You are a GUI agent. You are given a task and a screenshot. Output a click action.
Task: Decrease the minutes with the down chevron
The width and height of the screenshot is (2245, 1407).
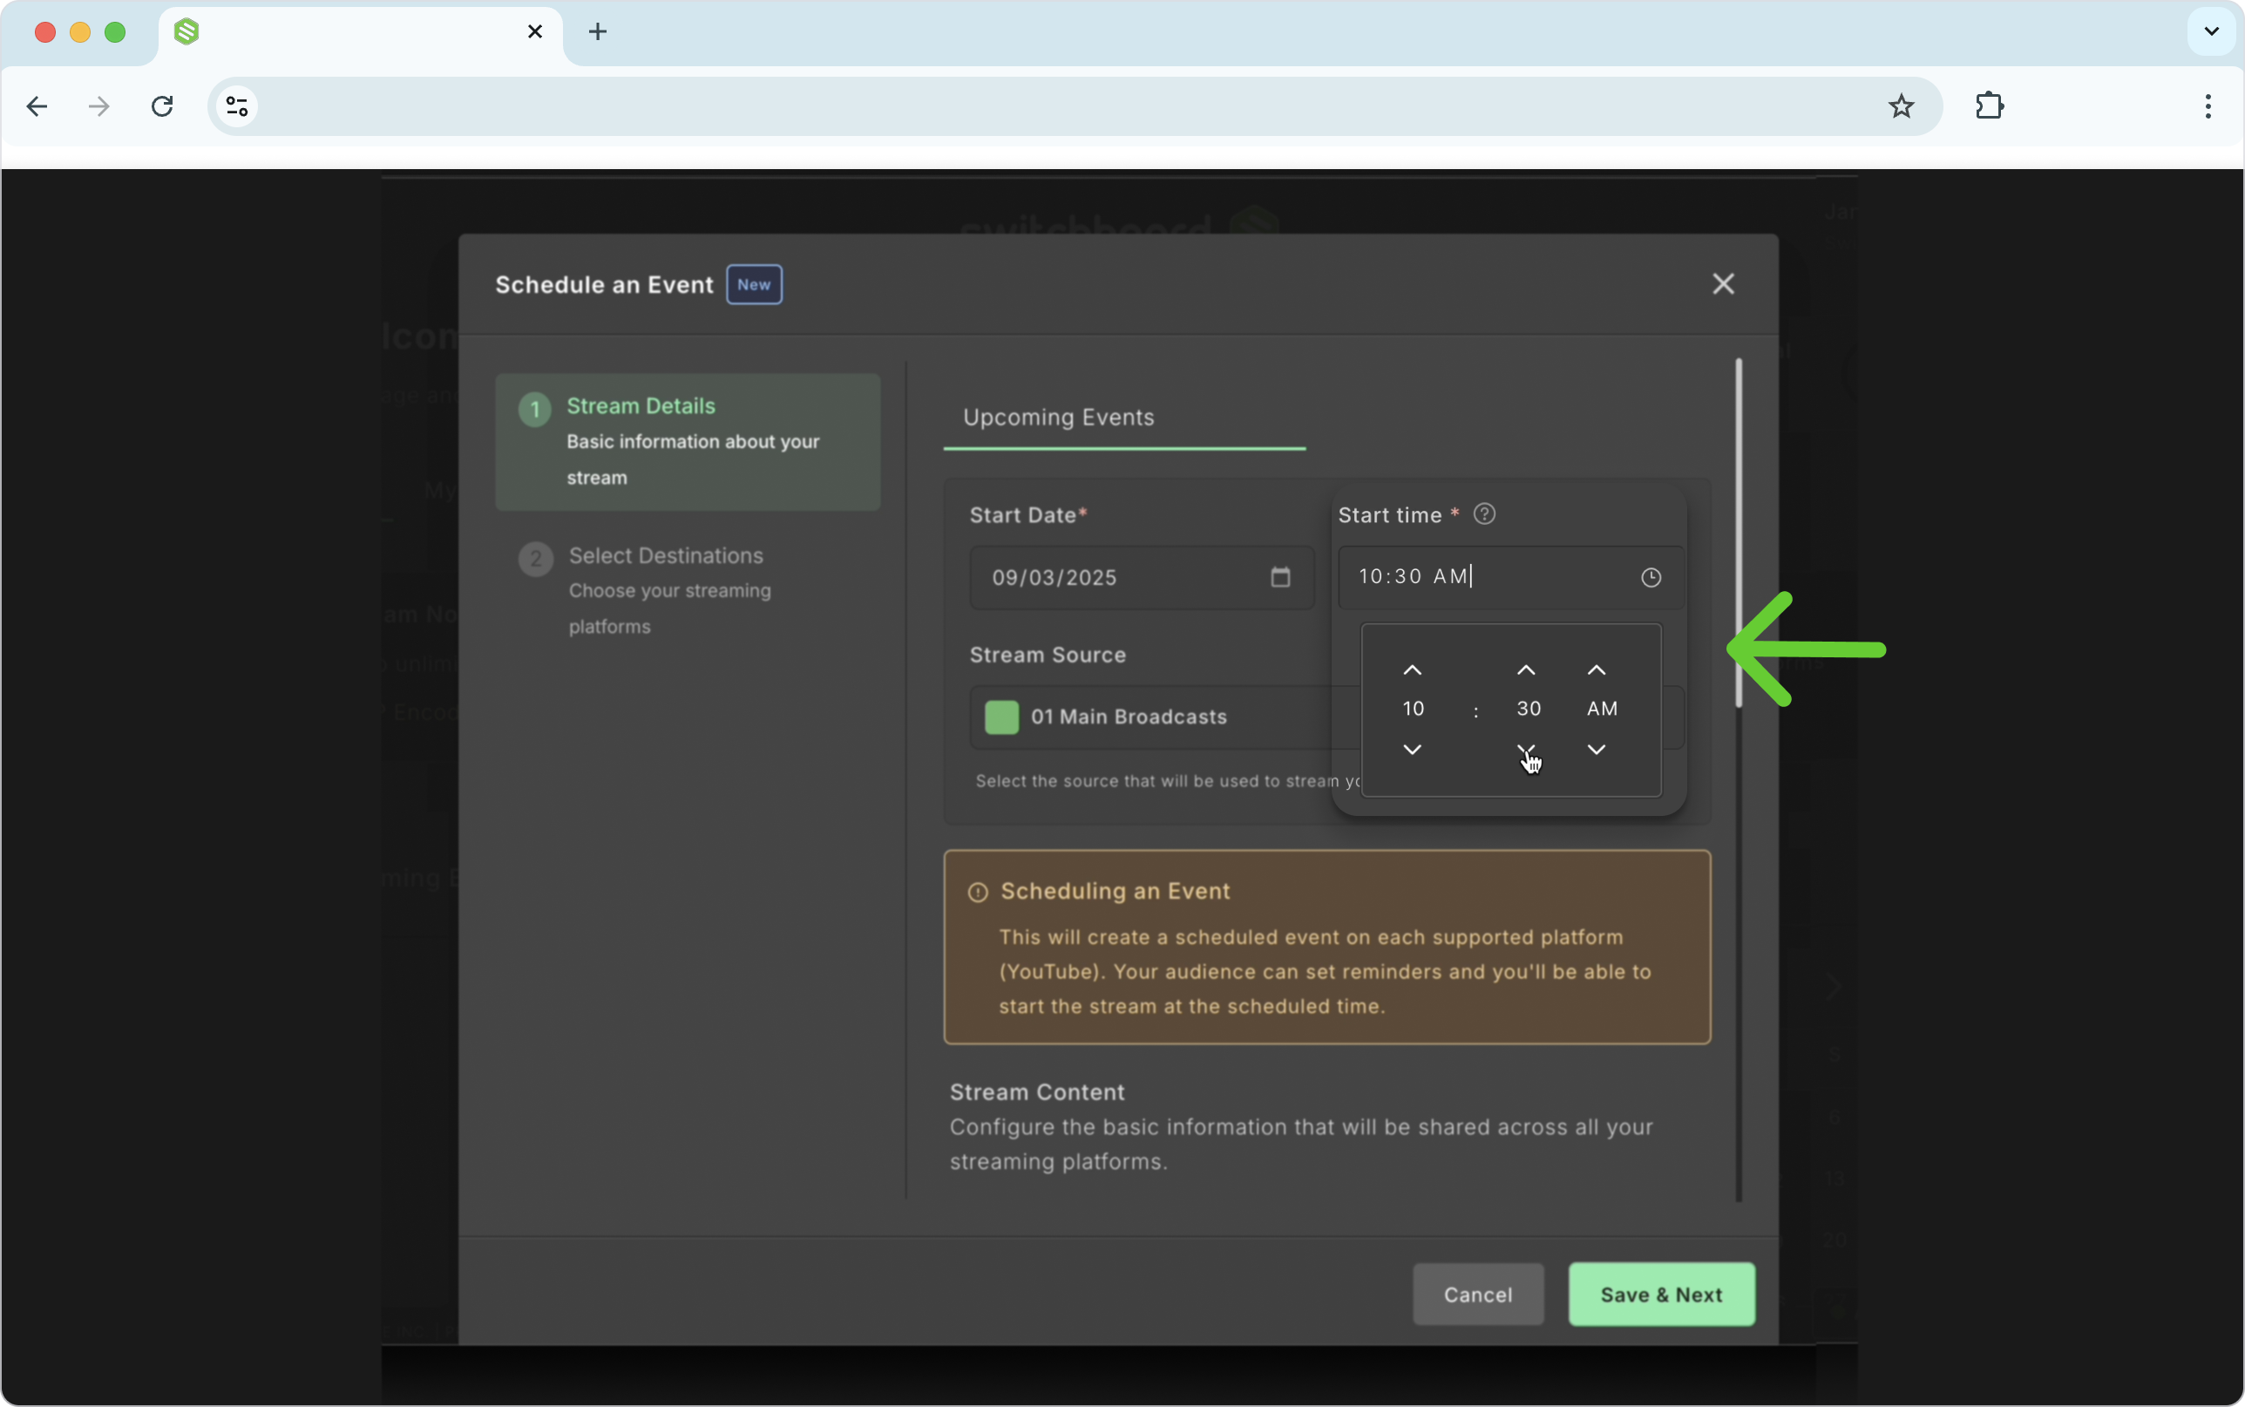(x=1526, y=749)
